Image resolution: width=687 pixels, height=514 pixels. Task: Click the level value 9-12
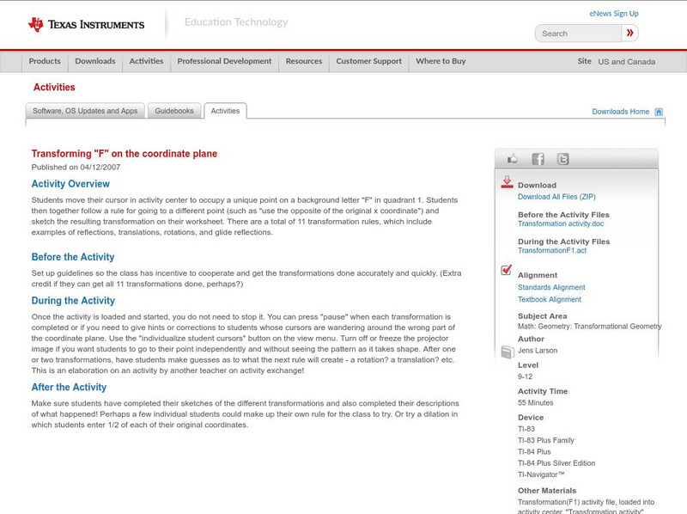[x=525, y=376]
